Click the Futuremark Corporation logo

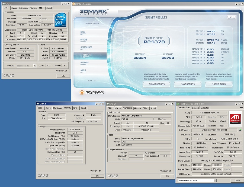[x=92, y=92]
